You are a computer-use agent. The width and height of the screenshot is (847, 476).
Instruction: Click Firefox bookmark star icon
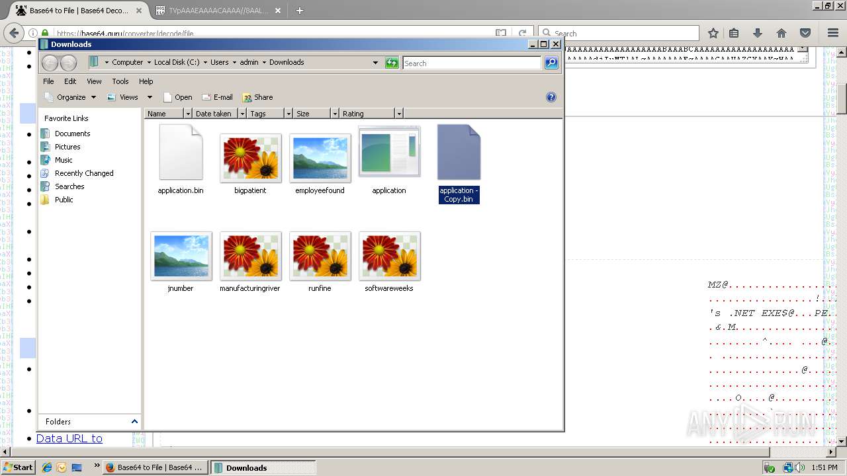(x=713, y=33)
